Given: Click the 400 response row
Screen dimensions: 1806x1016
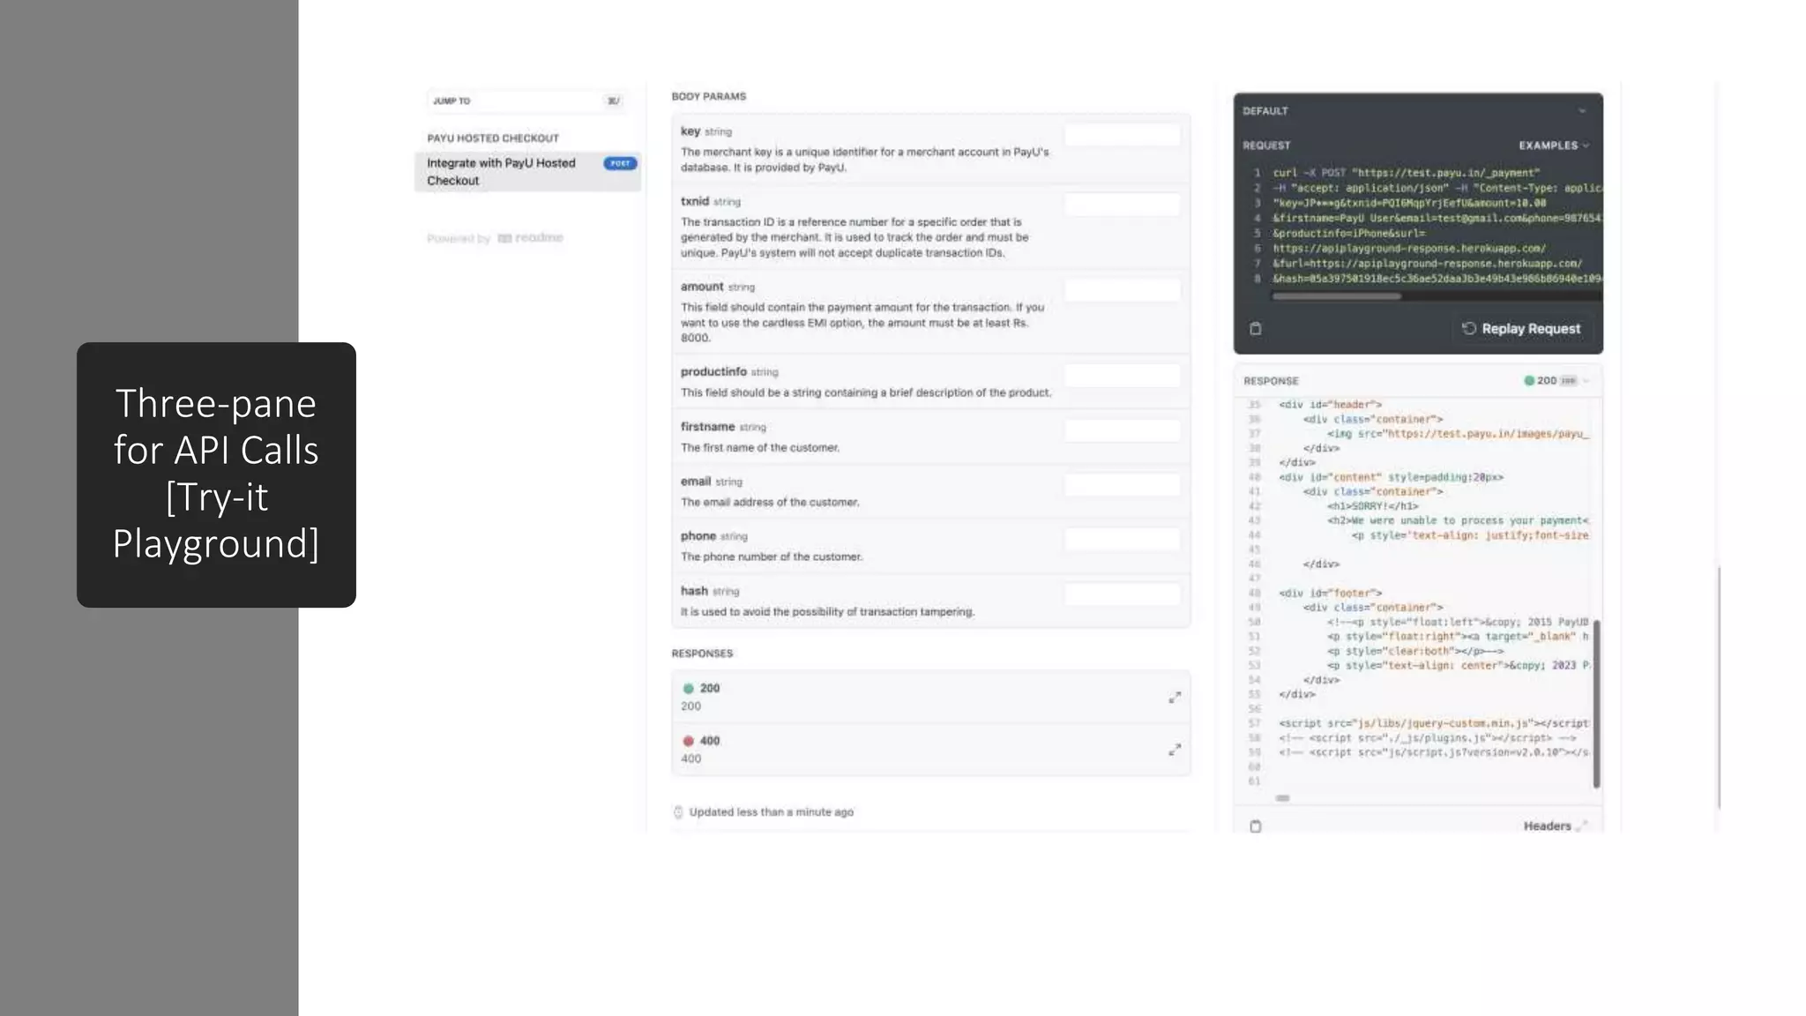Looking at the screenshot, I should point(931,750).
